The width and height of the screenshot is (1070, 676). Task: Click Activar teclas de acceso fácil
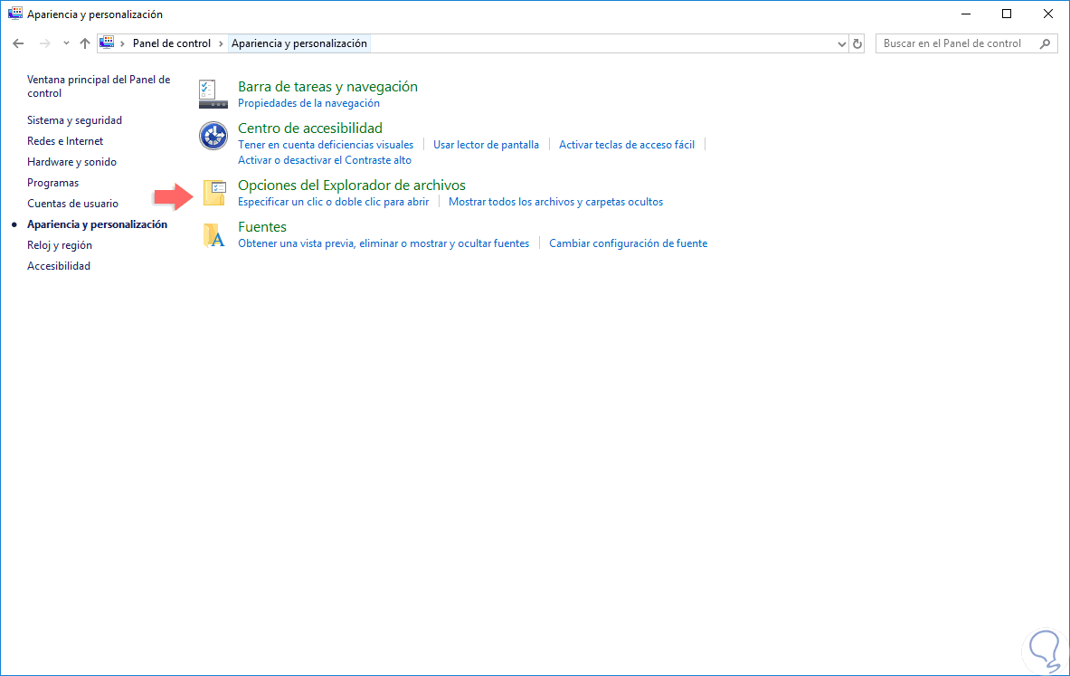point(627,145)
